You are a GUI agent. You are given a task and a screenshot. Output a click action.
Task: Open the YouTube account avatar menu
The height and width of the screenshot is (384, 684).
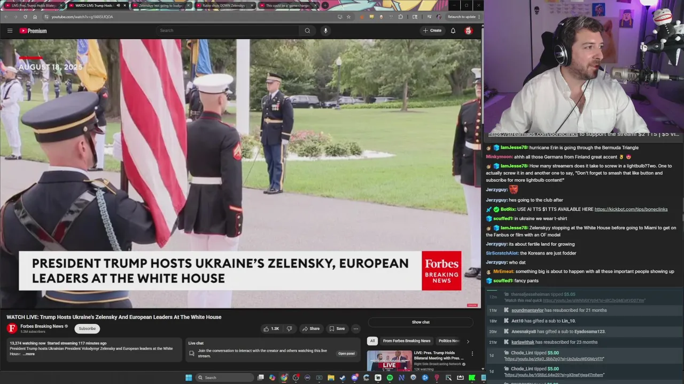click(469, 30)
